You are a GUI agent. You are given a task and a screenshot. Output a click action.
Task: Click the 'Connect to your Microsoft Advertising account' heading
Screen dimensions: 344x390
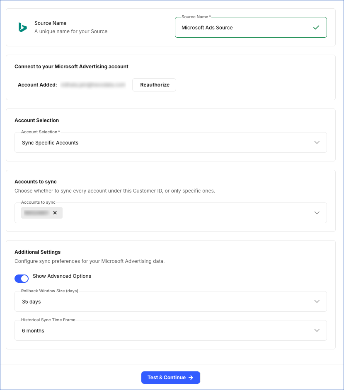(71, 66)
